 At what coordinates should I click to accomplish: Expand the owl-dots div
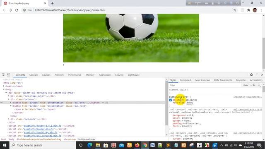[x=8, y=119]
